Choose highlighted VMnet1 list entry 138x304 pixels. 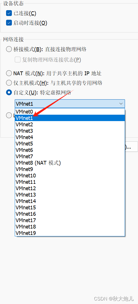click(x=70, y=118)
